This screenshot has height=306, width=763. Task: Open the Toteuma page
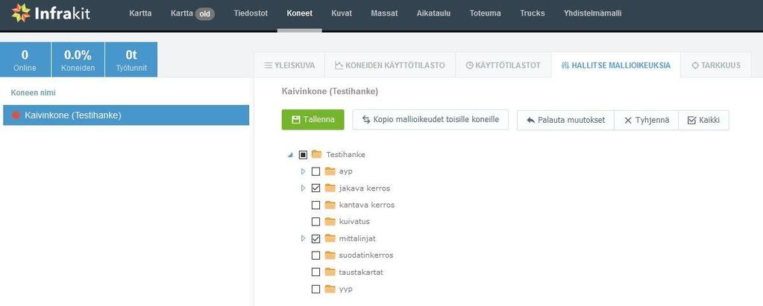click(485, 13)
